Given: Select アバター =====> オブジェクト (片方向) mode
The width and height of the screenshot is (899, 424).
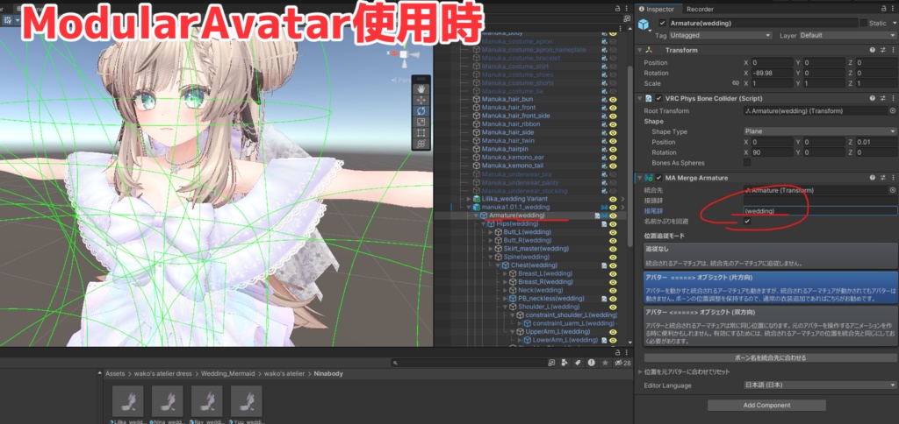Looking at the screenshot, I should (771, 287).
